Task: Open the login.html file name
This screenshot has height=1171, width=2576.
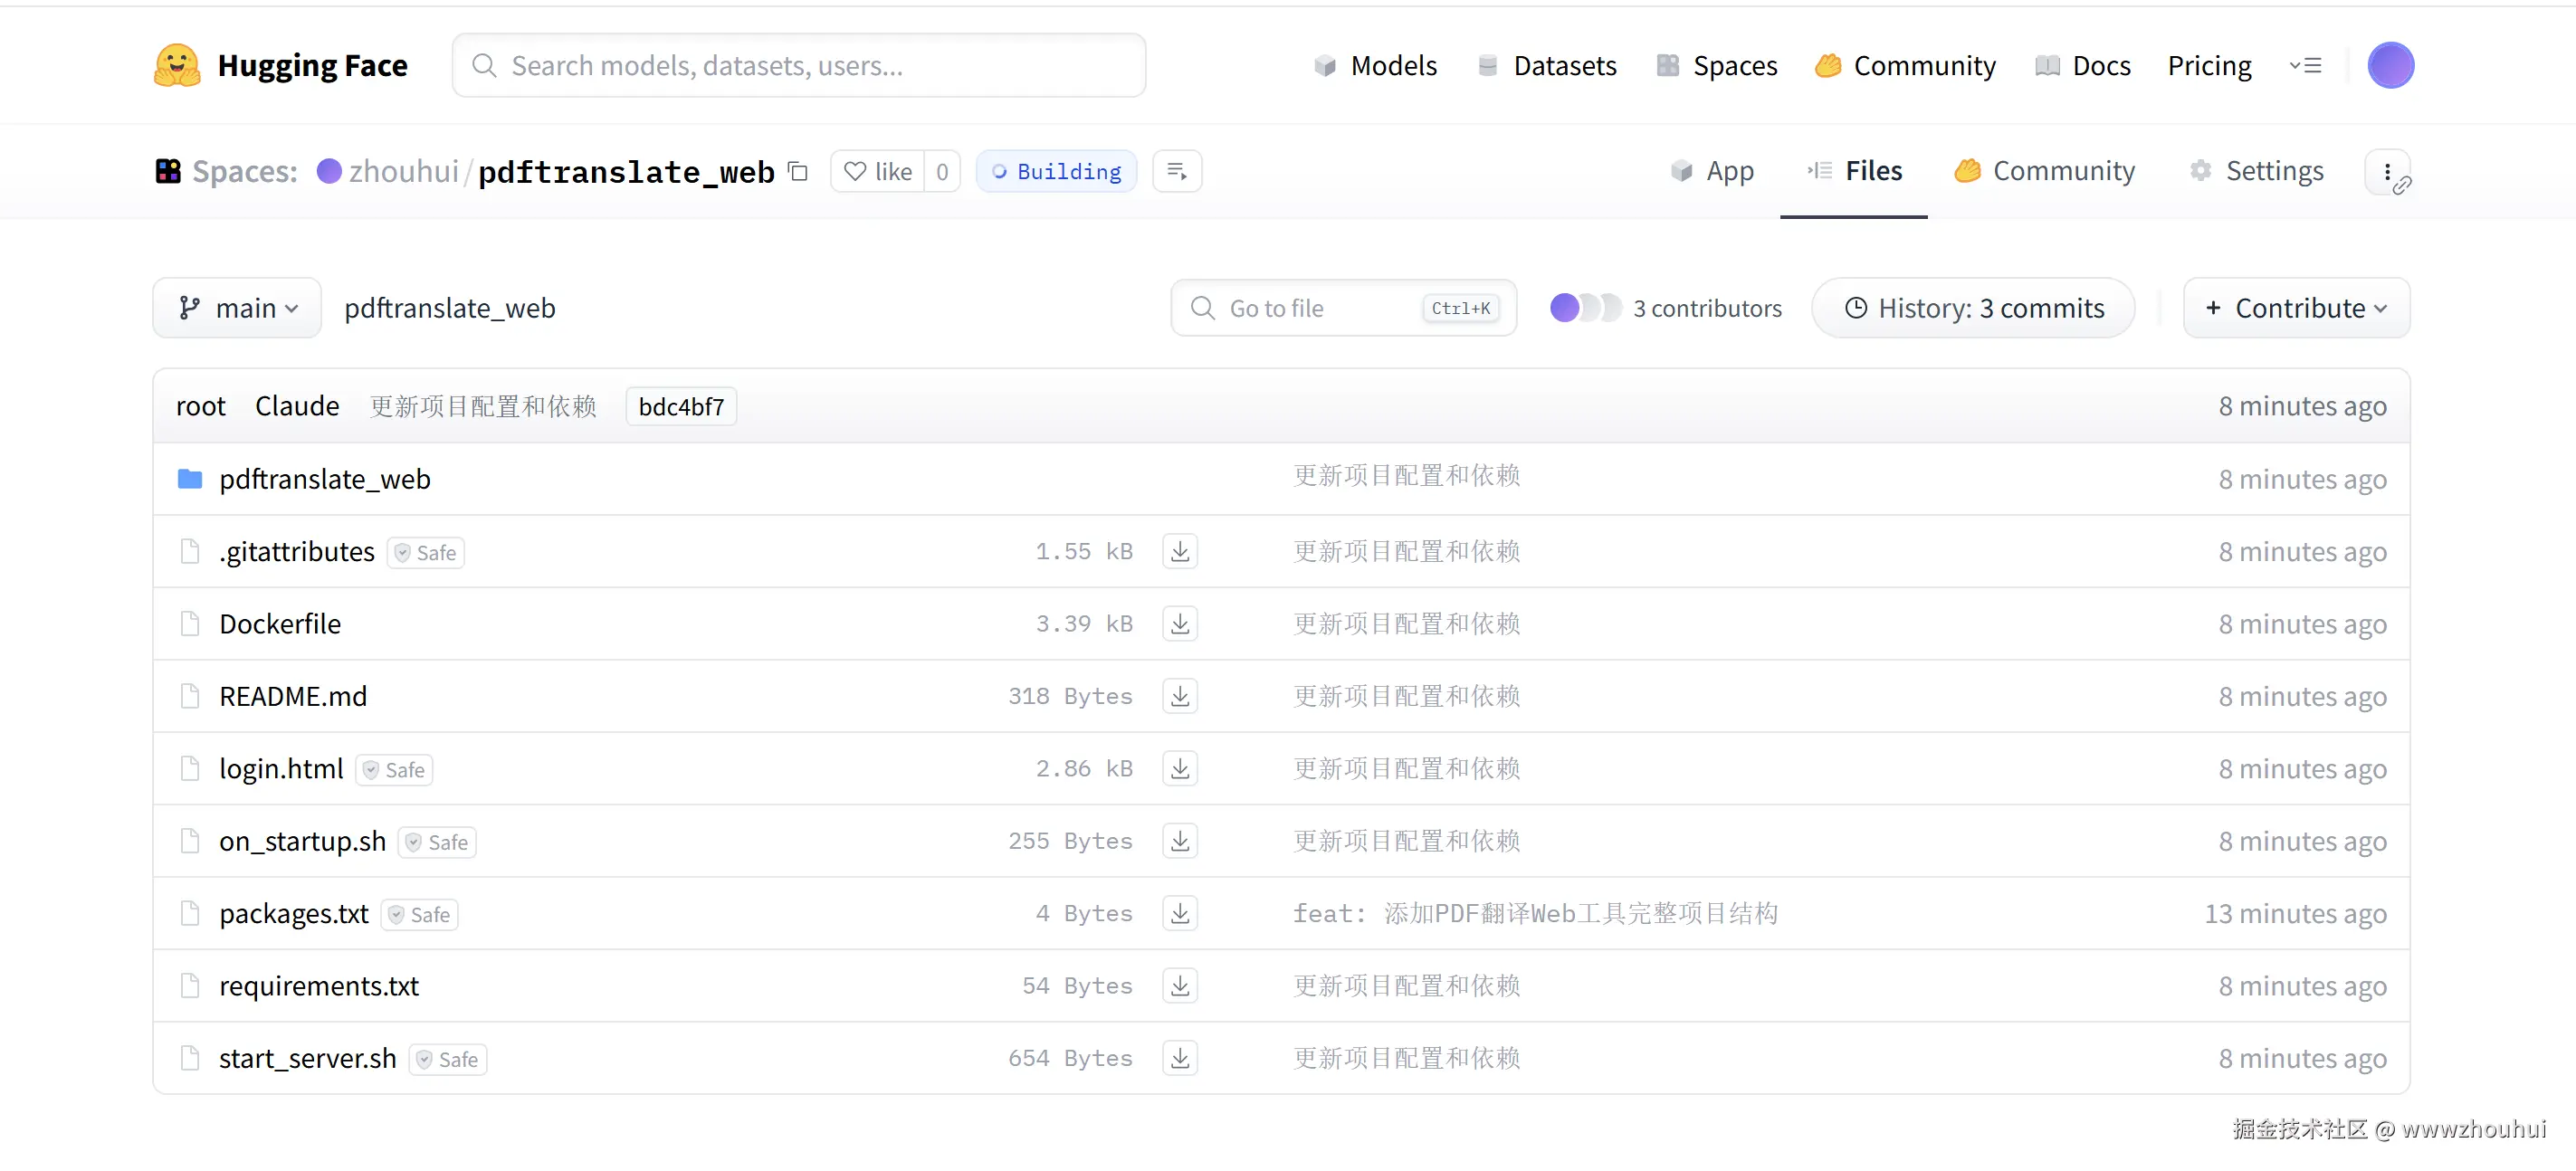Action: [x=281, y=769]
